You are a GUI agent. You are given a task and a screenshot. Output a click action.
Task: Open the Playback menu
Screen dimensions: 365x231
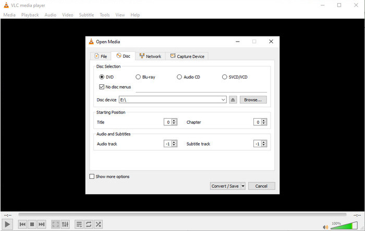tap(30, 15)
